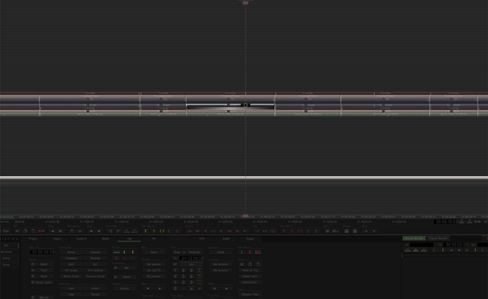Image resolution: width=488 pixels, height=299 pixels.
Task: Click the white horizontal timeline scrollbar
Action: 244,178
